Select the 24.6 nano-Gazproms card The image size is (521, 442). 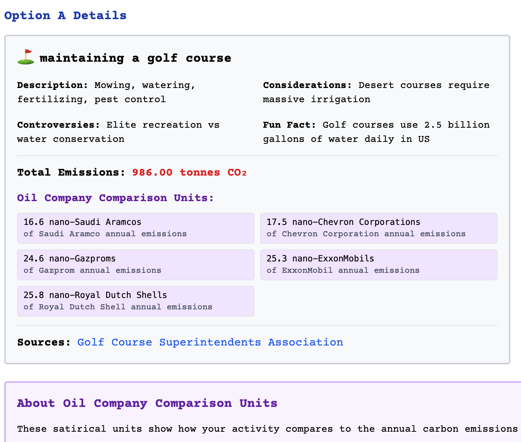[136, 265]
